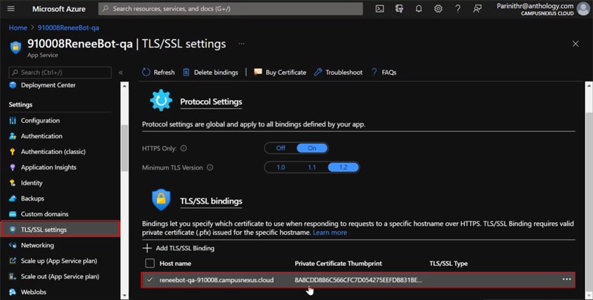Open Scale up (App Service plan)
Image resolution: width=593 pixels, height=300 pixels.
click(59, 261)
